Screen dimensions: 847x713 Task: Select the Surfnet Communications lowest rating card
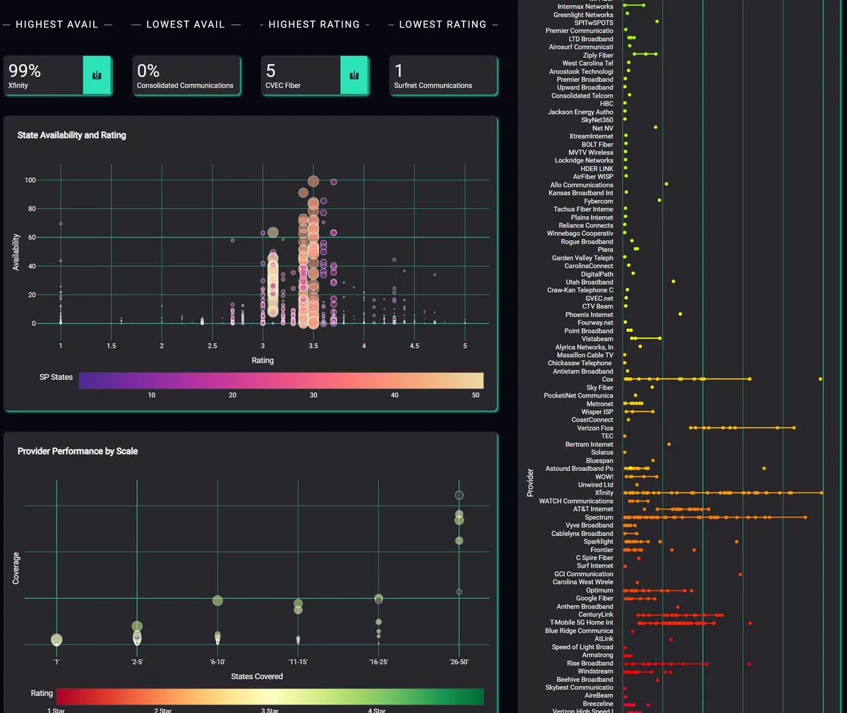click(x=443, y=76)
